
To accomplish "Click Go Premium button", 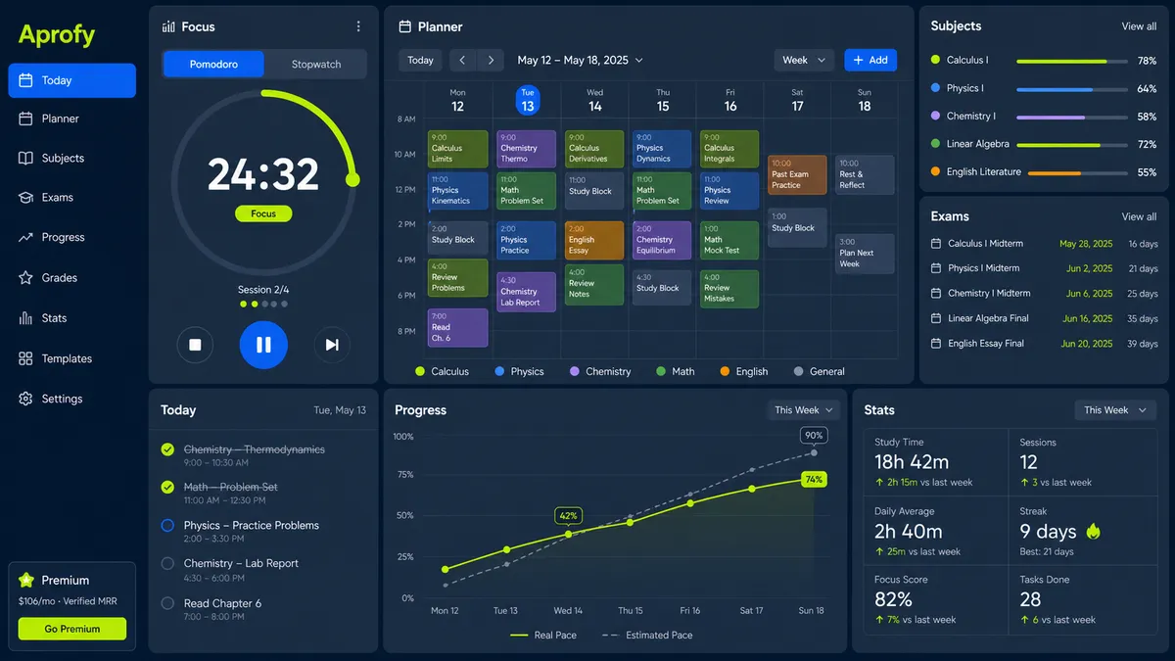I will point(72,629).
